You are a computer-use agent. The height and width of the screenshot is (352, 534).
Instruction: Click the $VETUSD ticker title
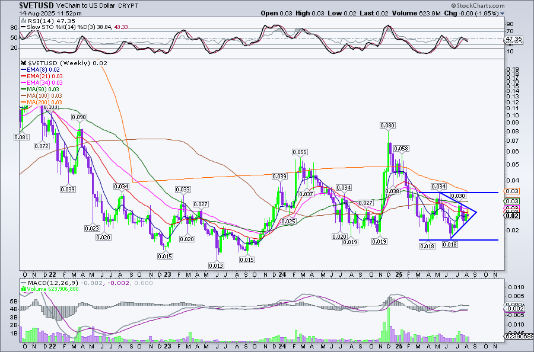tap(36, 5)
